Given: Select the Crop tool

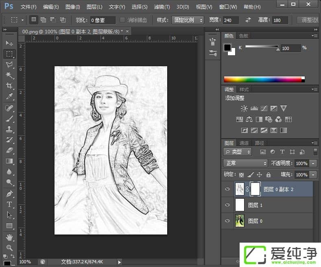Looking at the screenshot, I should click(9, 86).
